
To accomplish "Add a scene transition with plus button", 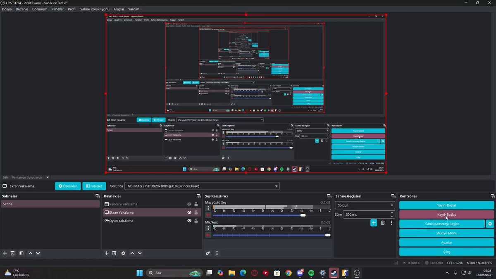I will (x=374, y=223).
